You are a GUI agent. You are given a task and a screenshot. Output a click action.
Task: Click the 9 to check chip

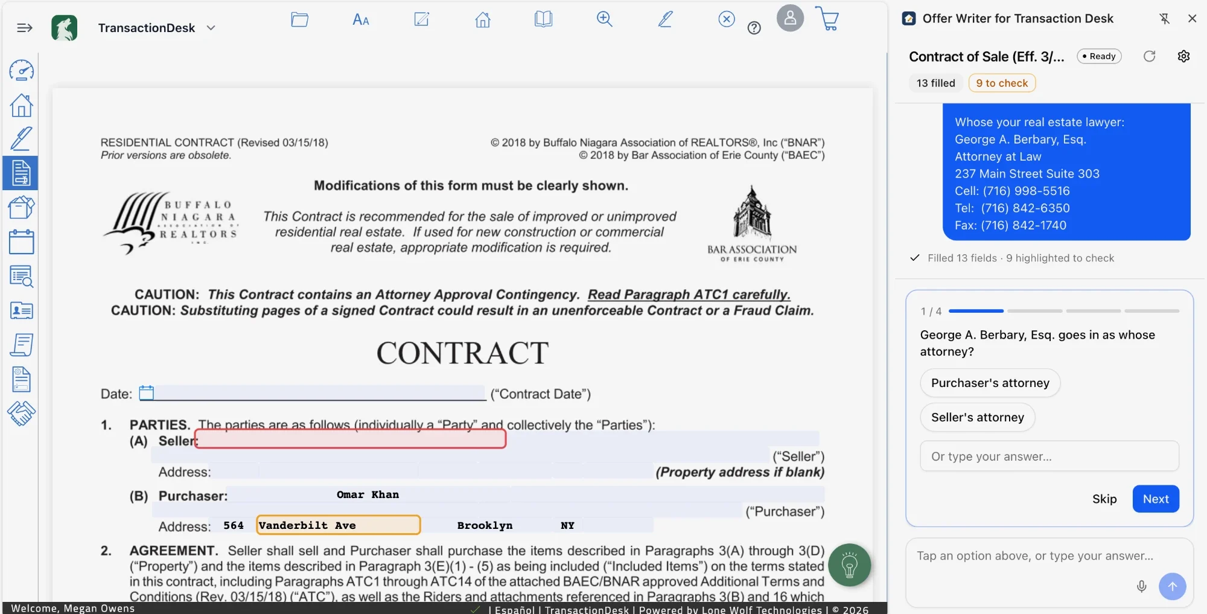point(1002,83)
